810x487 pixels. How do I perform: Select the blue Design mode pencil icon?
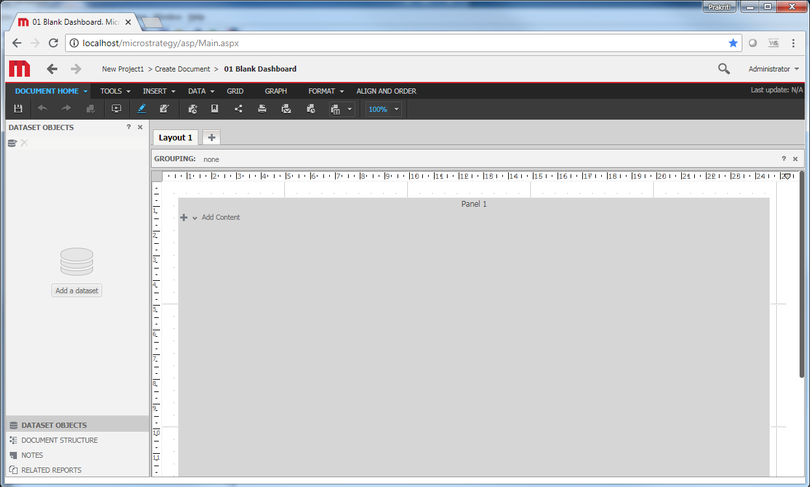click(142, 109)
